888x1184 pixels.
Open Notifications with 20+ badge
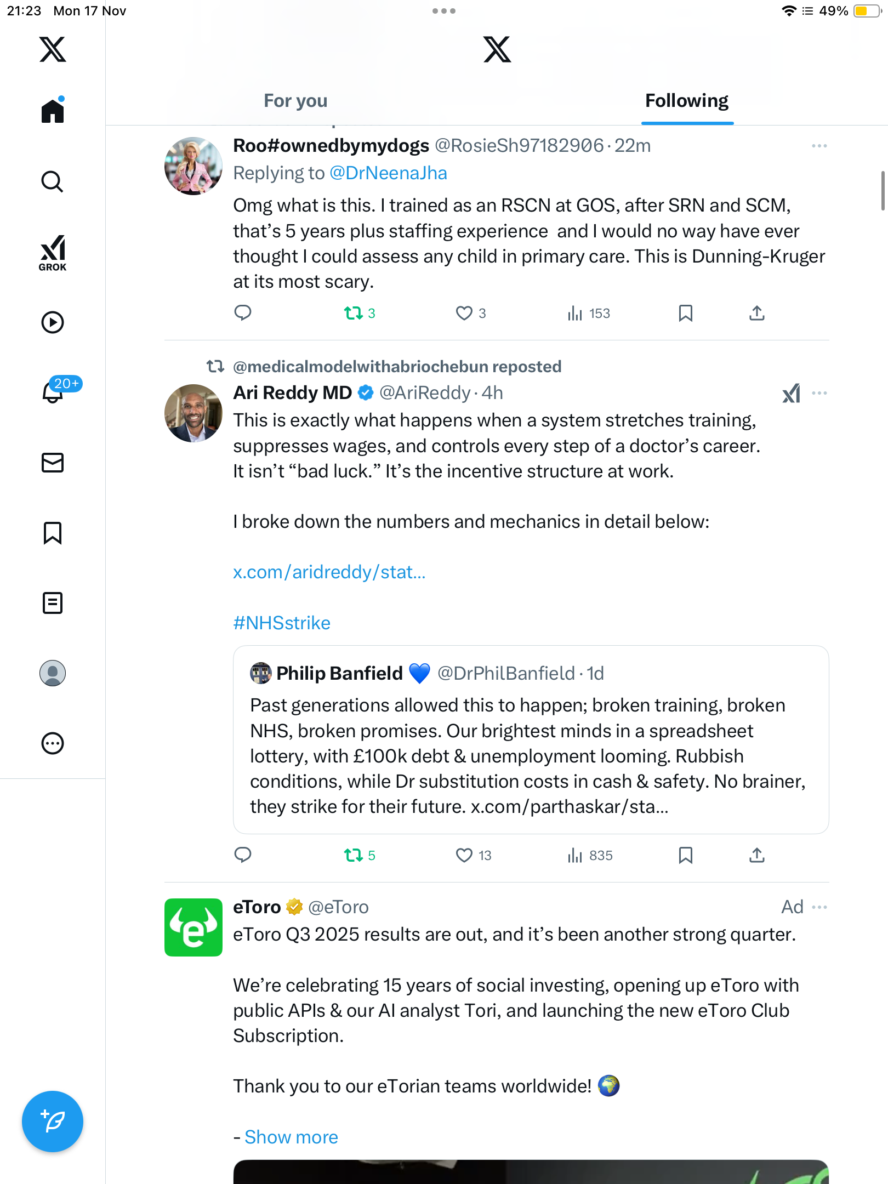54,391
